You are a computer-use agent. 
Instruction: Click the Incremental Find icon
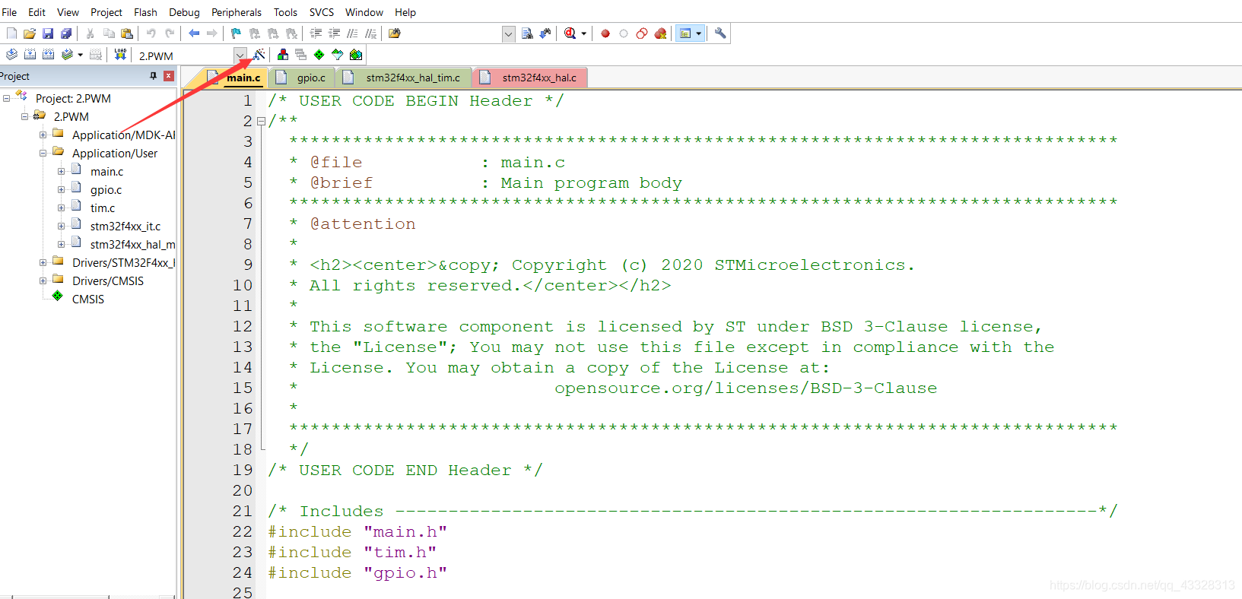coord(545,33)
